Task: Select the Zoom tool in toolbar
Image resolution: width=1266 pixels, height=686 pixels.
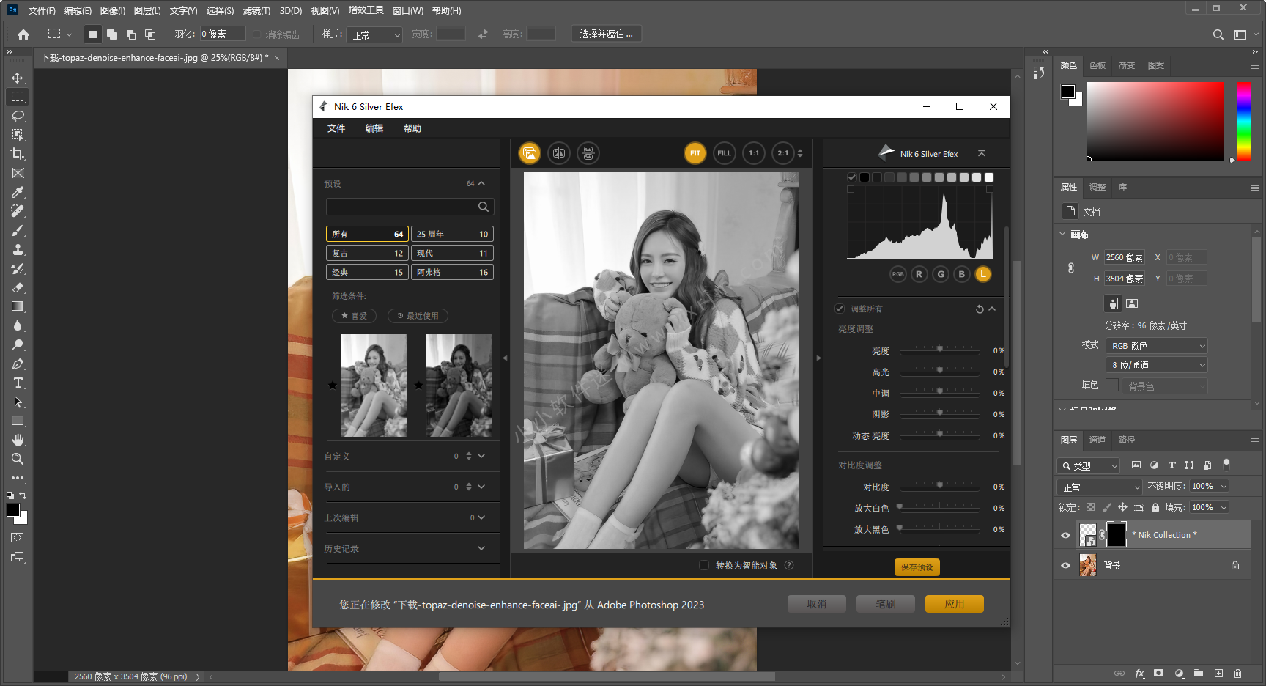Action: 18,459
